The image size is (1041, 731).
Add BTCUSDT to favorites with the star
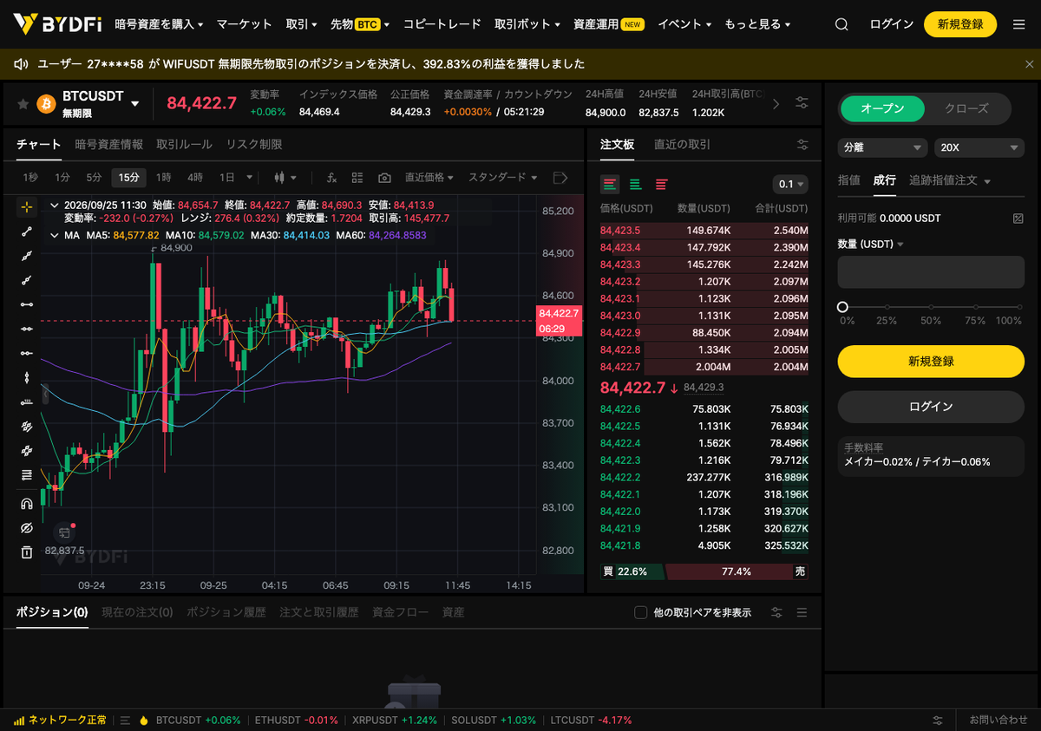tap(23, 104)
